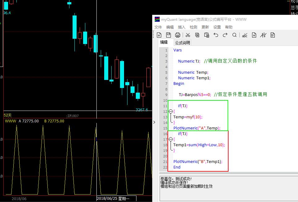Click the copy icon in the toolbar
Viewport: 298px width, 202px height.
click(x=197, y=35)
